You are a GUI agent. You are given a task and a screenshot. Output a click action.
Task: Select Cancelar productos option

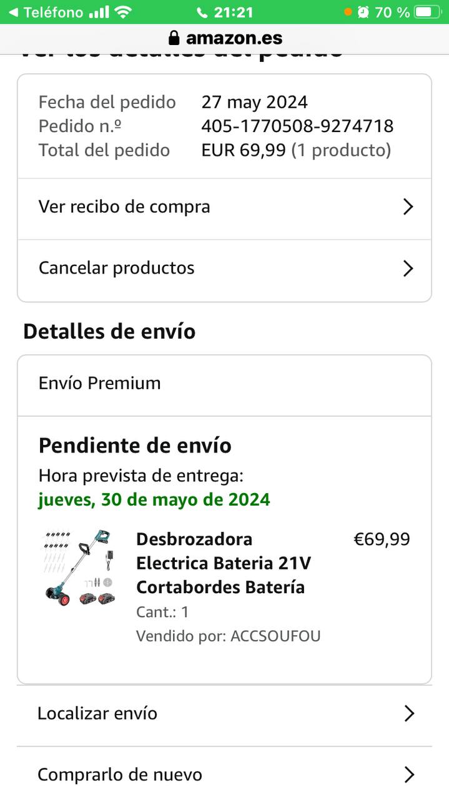click(117, 268)
